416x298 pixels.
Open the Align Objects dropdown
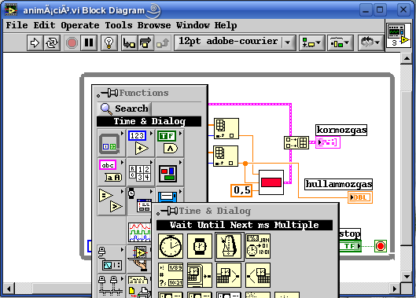(311, 42)
